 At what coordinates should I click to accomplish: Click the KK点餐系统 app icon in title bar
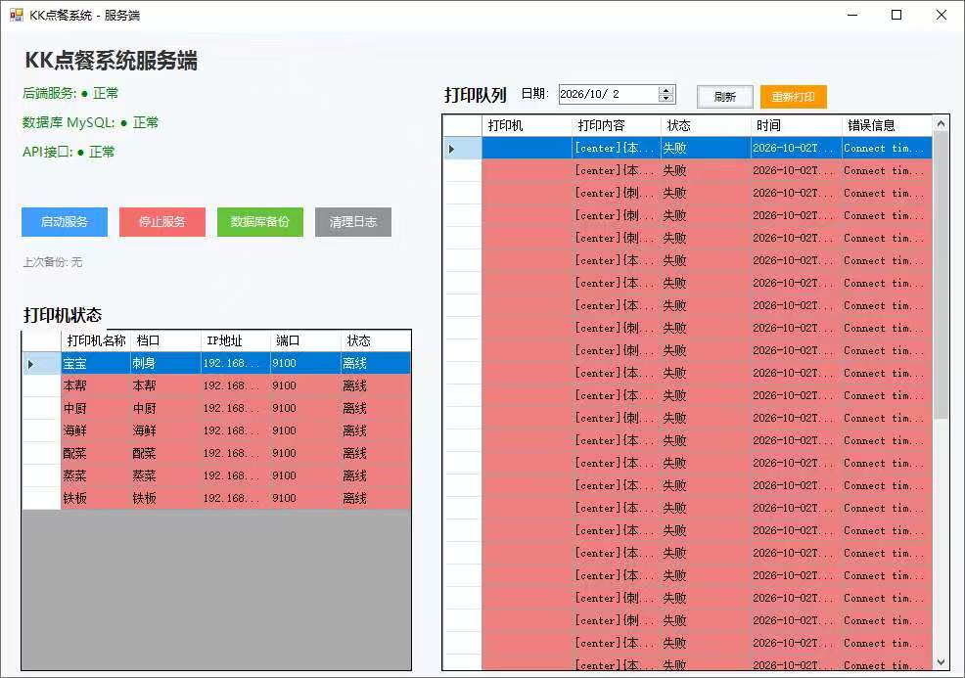pos(17,15)
